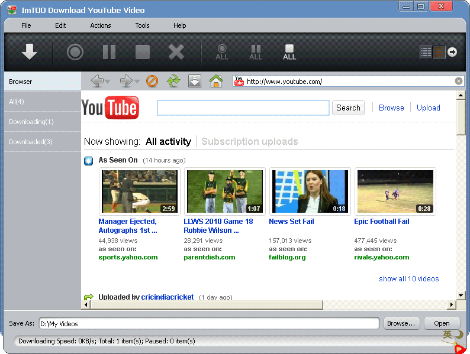Viewport: 470px width, 354px height.
Task: Click the Download arrow toolbar icon
Action: click(x=30, y=52)
